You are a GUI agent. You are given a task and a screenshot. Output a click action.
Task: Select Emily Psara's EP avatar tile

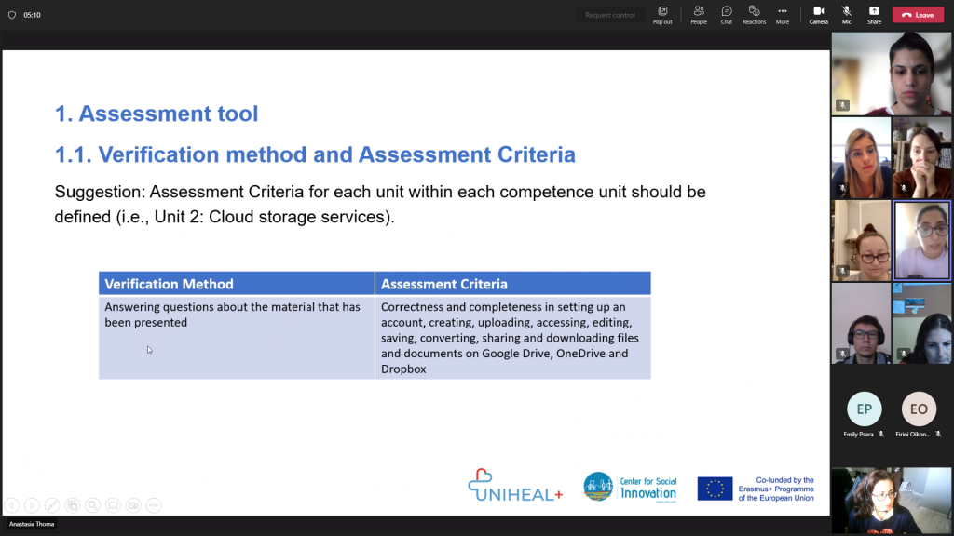864,409
